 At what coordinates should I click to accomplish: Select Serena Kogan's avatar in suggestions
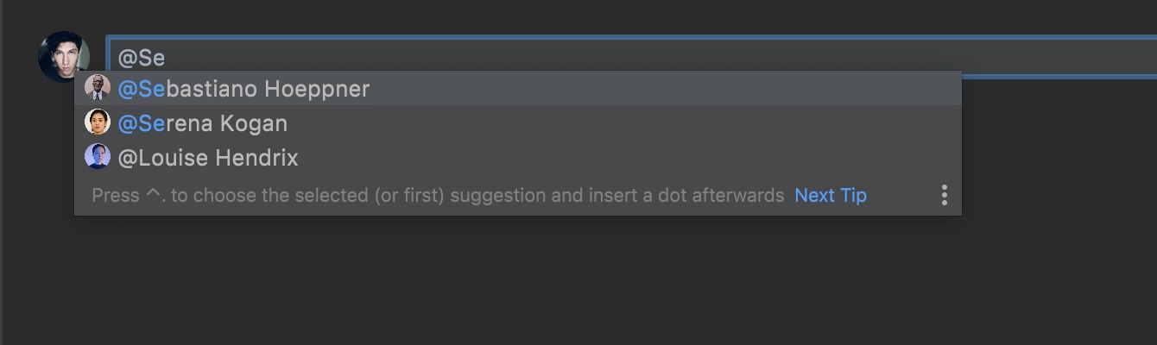point(98,122)
